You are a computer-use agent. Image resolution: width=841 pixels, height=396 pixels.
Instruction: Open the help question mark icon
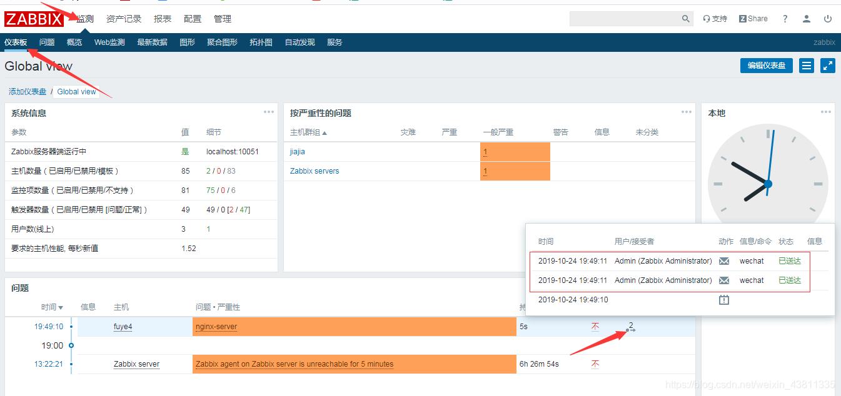tap(785, 19)
